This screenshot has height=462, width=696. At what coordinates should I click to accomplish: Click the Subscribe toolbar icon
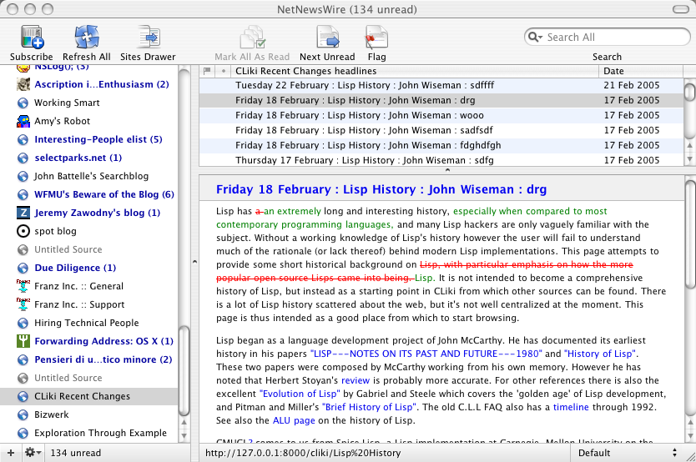(x=32, y=38)
